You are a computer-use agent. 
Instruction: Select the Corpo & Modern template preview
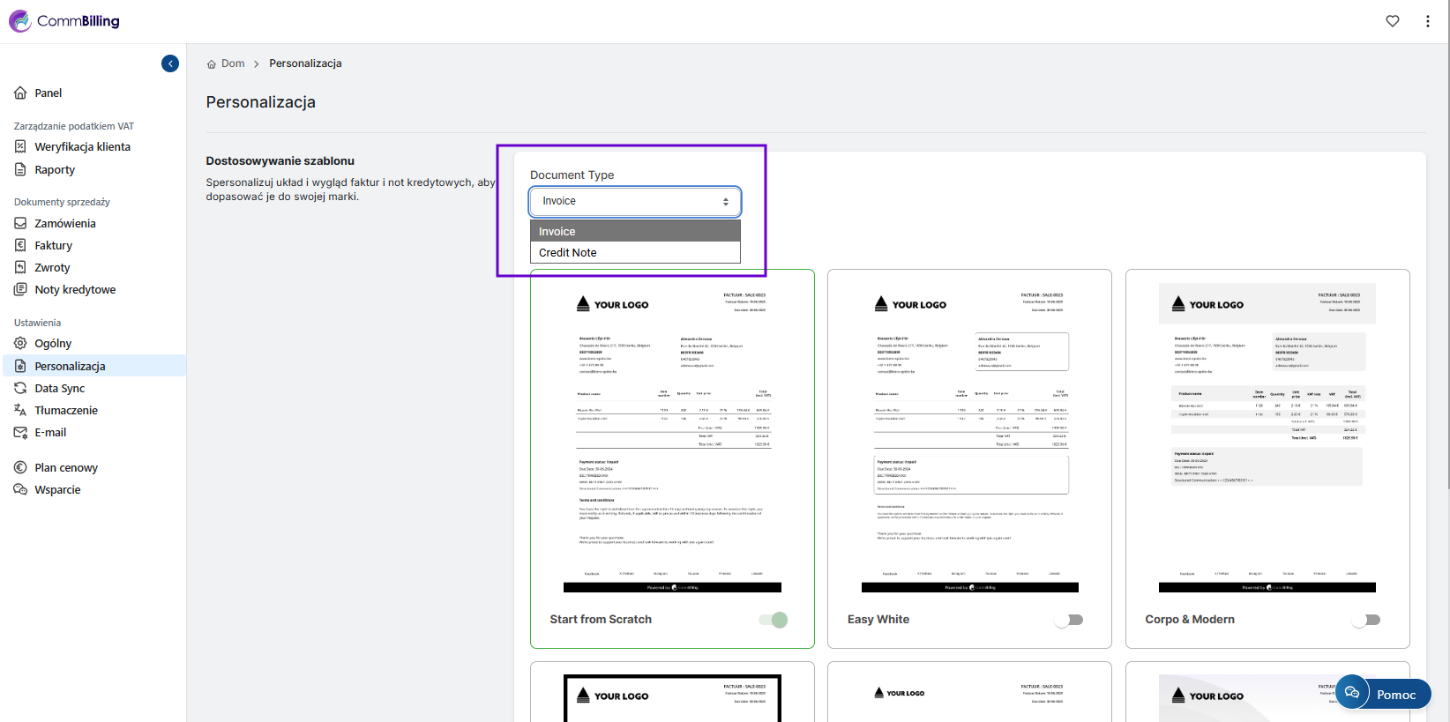click(x=1267, y=437)
